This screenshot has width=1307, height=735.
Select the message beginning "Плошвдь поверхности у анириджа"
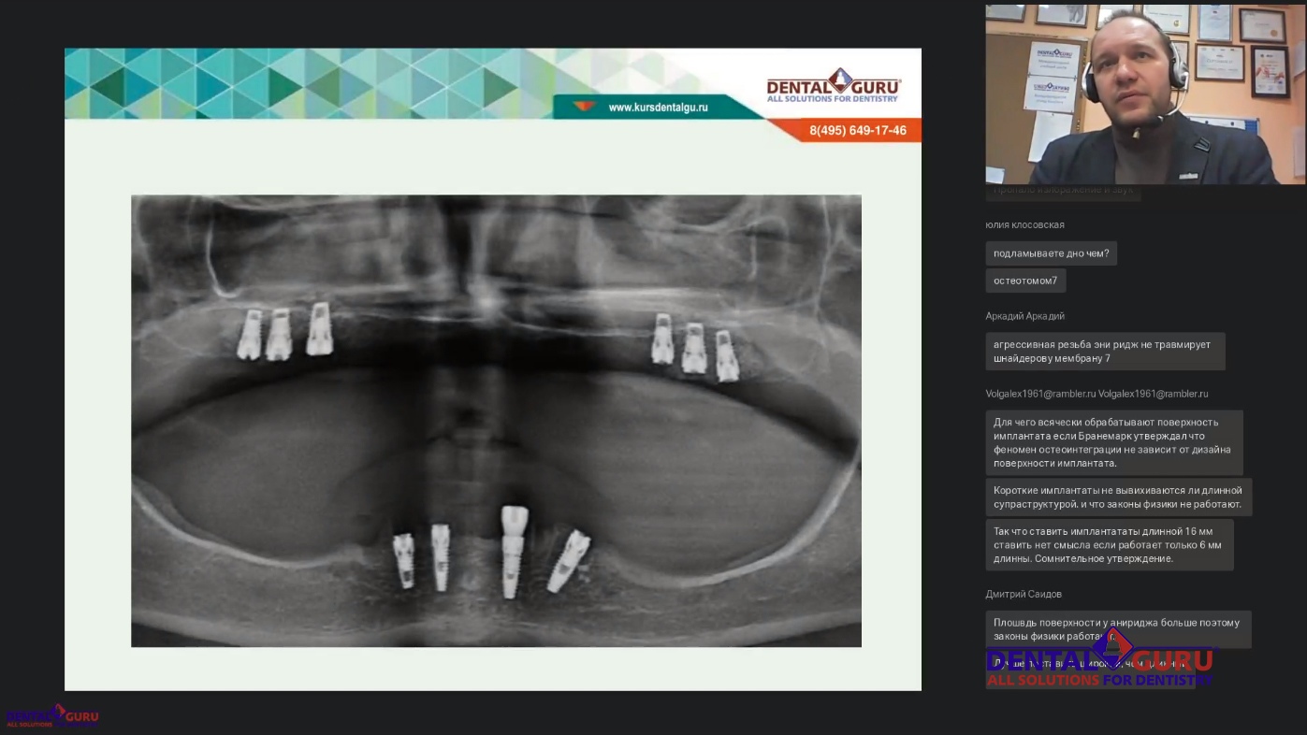[x=1117, y=628]
